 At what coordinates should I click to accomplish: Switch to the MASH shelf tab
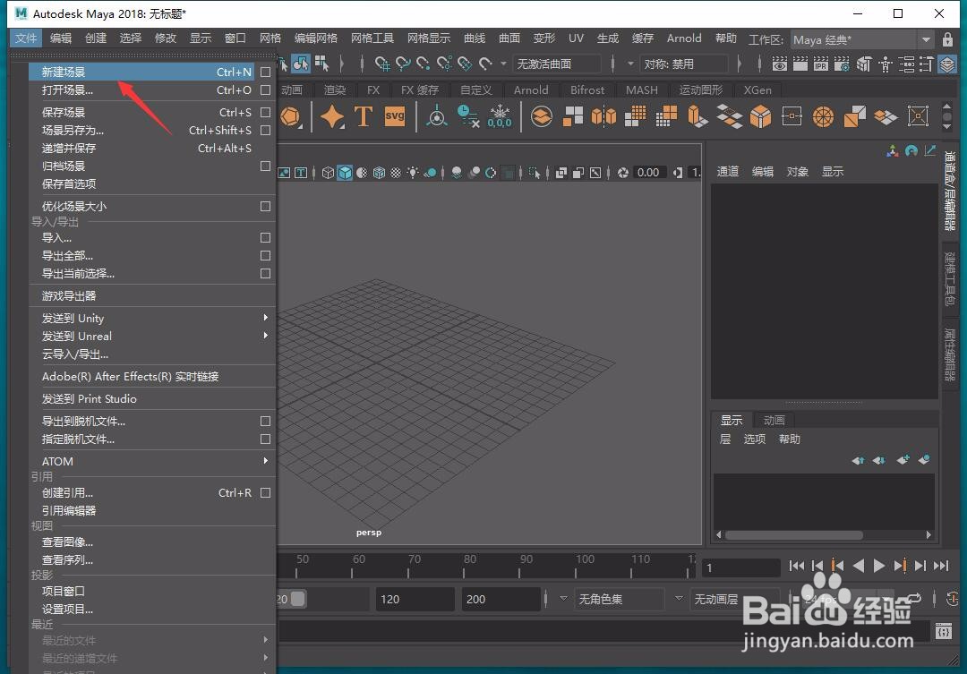[642, 90]
